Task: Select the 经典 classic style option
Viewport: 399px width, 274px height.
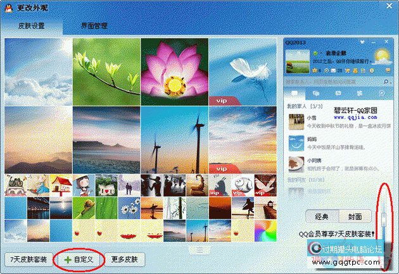Action: [322, 215]
